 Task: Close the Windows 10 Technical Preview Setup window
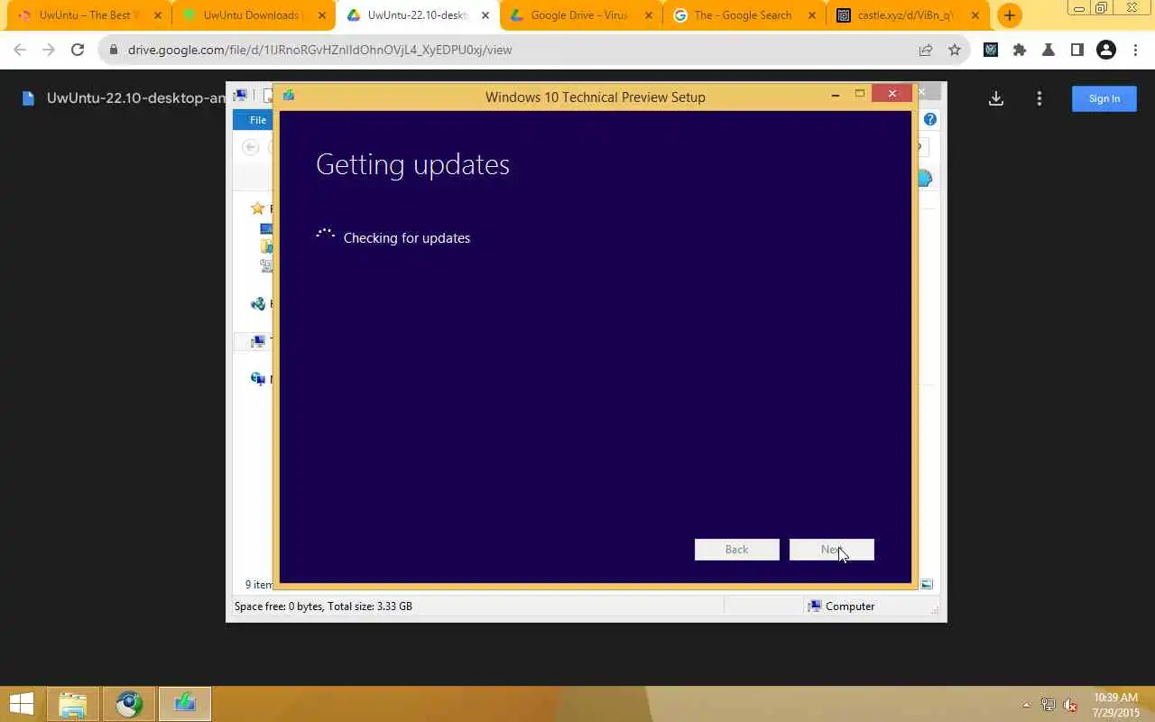pyautogui.click(x=892, y=94)
